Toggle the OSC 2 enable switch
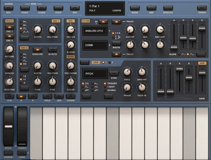This screenshot has height=160, width=211. (x=10, y=36)
